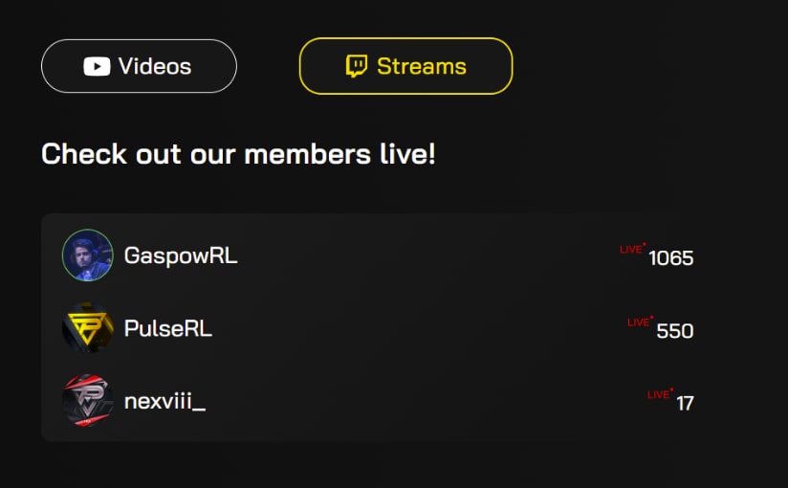Switch to the Streams tab

pyautogui.click(x=405, y=66)
